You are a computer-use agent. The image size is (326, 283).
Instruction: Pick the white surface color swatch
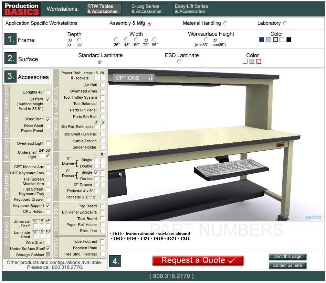click(245, 61)
